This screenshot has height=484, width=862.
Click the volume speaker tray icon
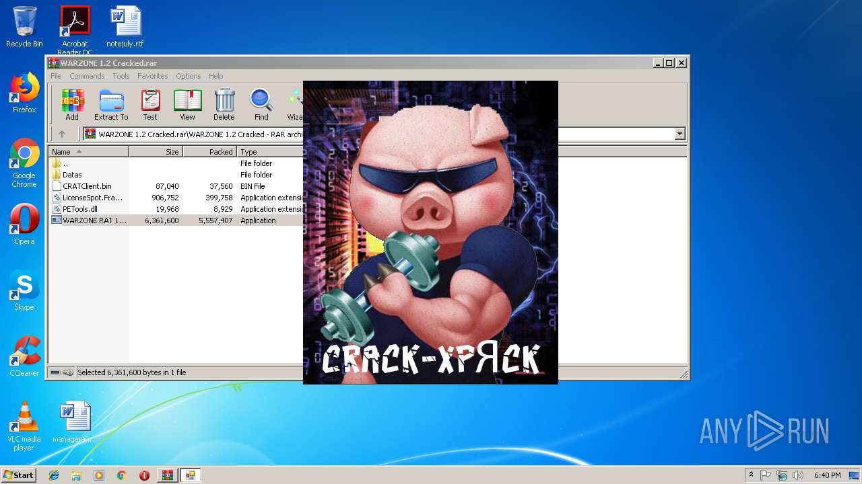coord(798,475)
